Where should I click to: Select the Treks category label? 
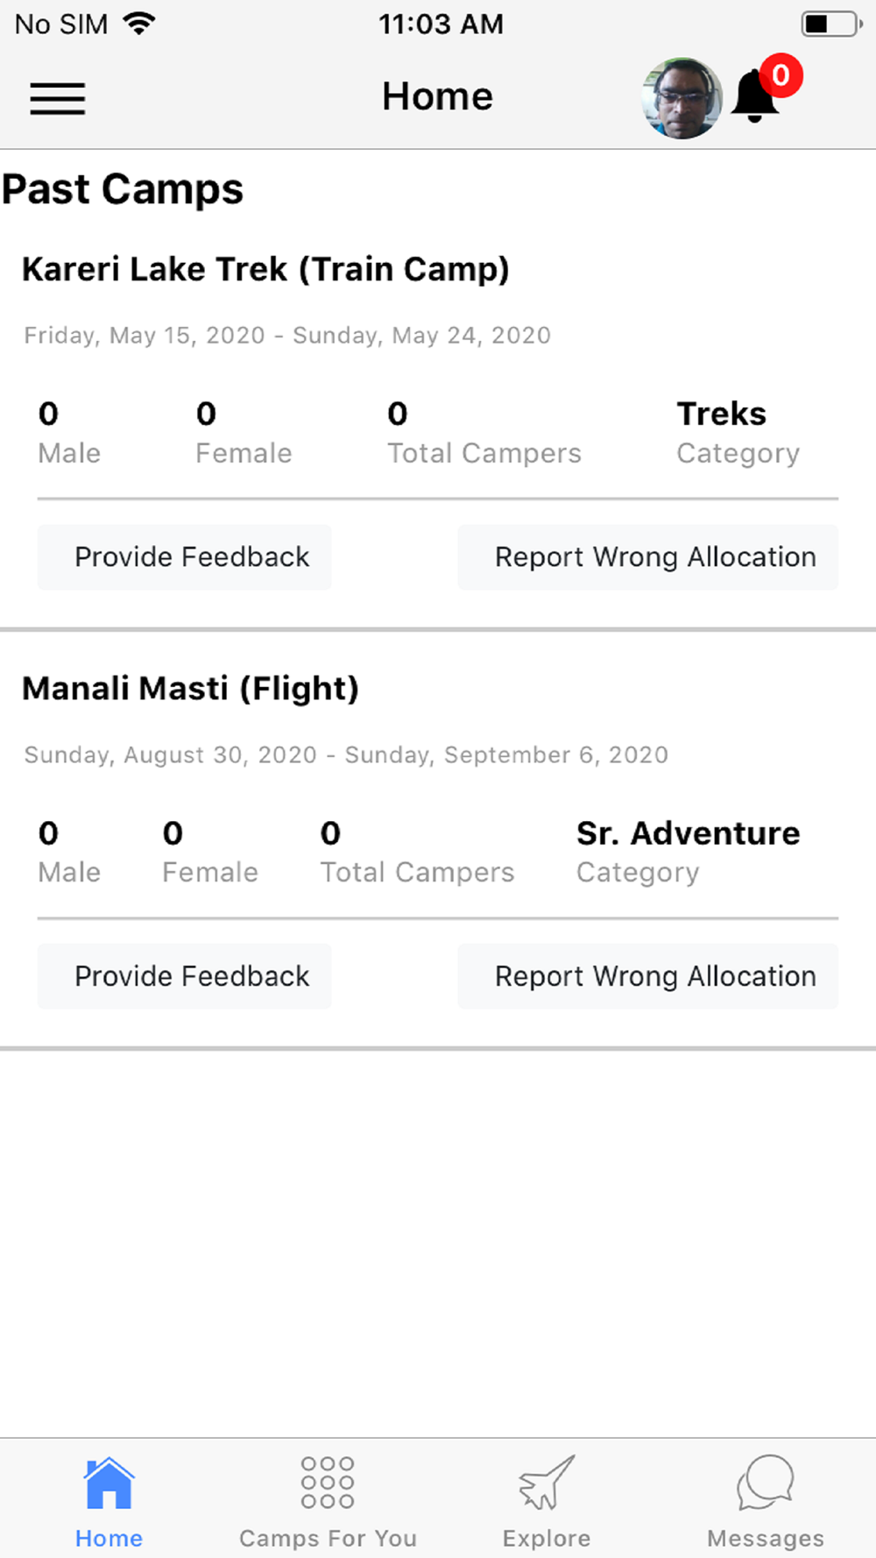[721, 414]
